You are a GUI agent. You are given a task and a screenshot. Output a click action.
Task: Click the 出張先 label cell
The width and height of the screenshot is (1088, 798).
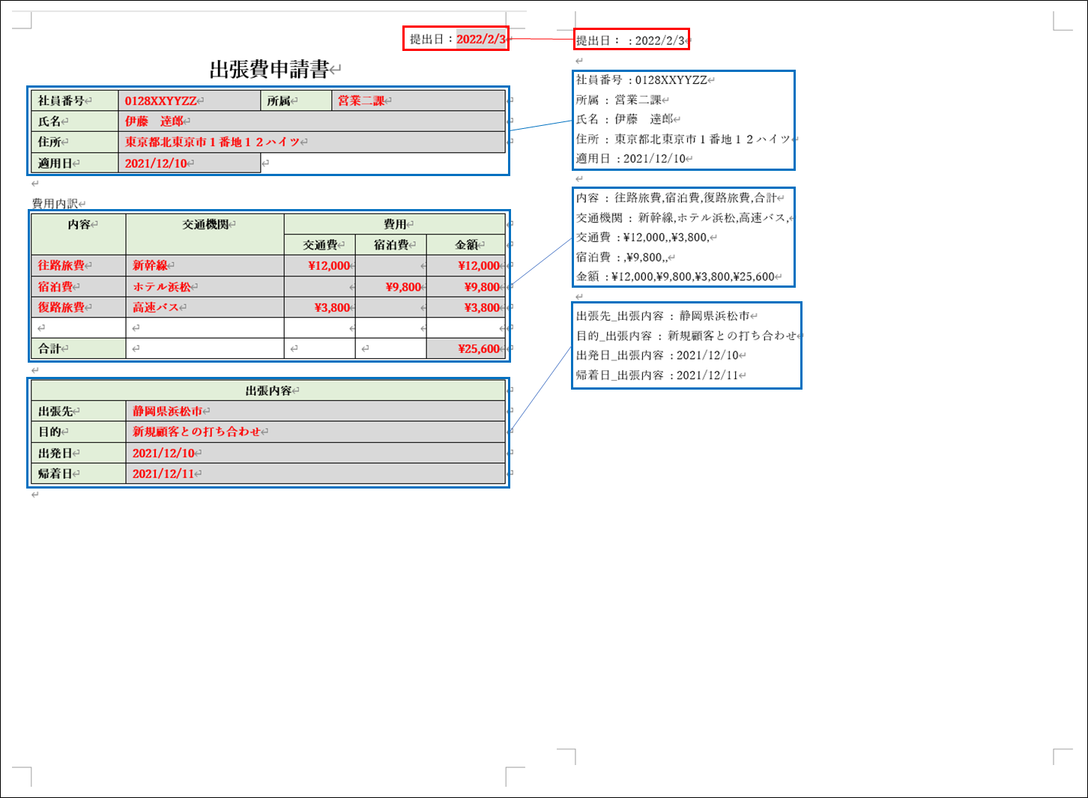click(x=79, y=411)
